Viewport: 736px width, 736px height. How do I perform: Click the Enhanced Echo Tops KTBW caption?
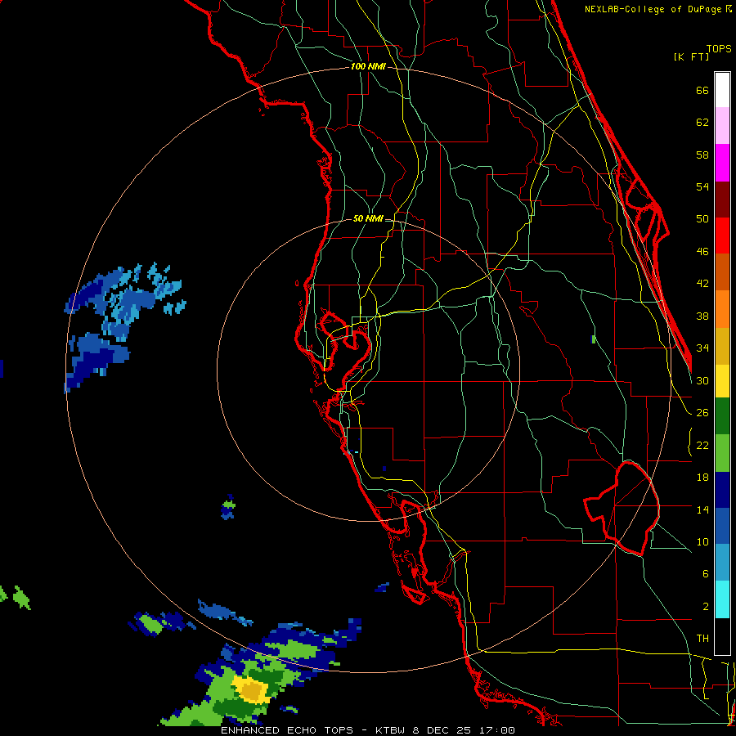368,730
